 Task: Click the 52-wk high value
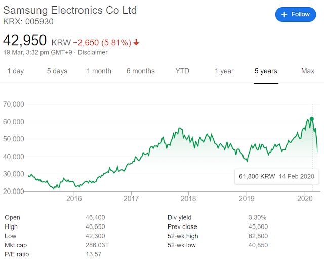[x=258, y=236]
